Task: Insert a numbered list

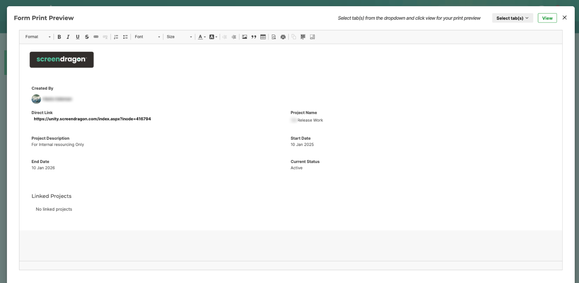Action: pyautogui.click(x=116, y=37)
